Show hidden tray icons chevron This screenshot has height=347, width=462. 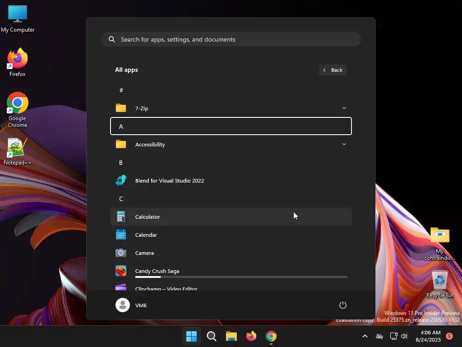point(365,336)
